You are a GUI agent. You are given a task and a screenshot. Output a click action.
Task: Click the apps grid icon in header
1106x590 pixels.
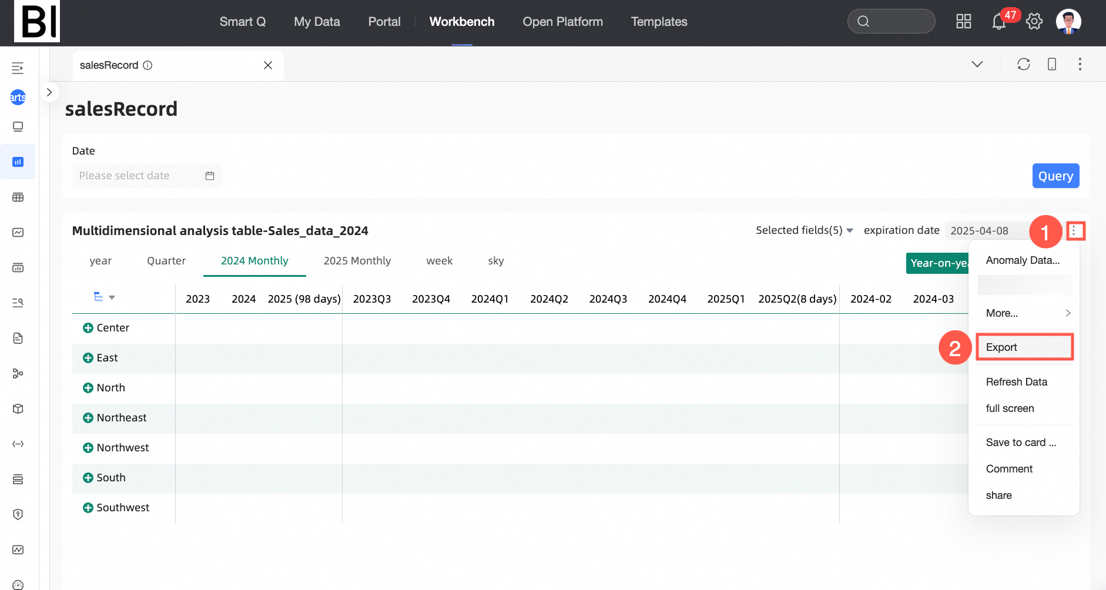click(964, 22)
